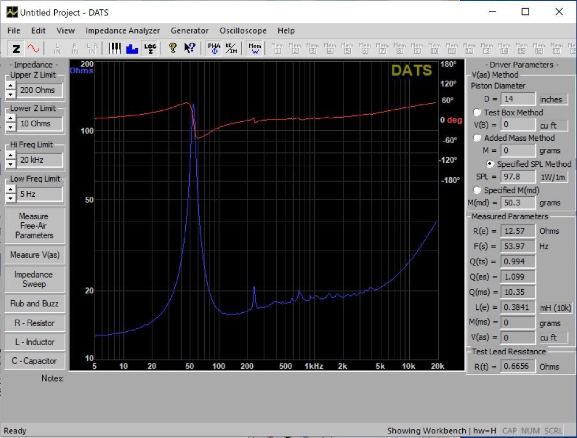Image resolution: width=577 pixels, height=438 pixels.
Task: Open the Oscilloscope menu
Action: [243, 31]
